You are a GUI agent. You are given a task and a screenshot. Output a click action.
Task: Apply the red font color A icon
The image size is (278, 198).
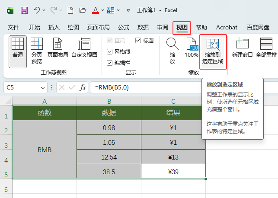96,10
